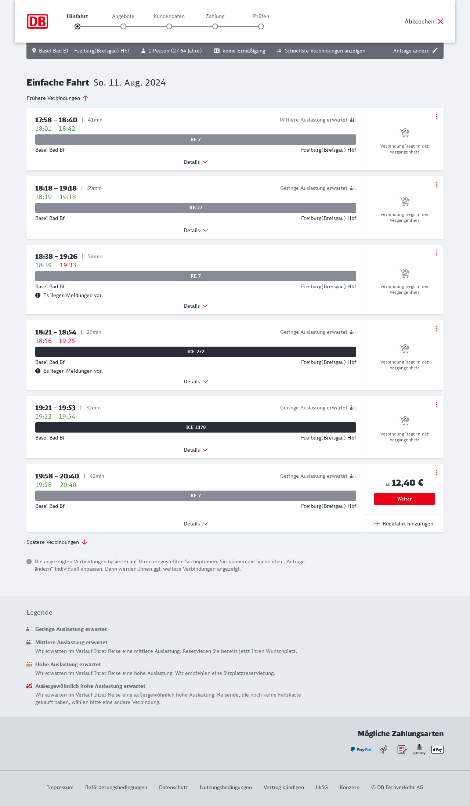Open the Datenschutz footer link

[x=173, y=787]
